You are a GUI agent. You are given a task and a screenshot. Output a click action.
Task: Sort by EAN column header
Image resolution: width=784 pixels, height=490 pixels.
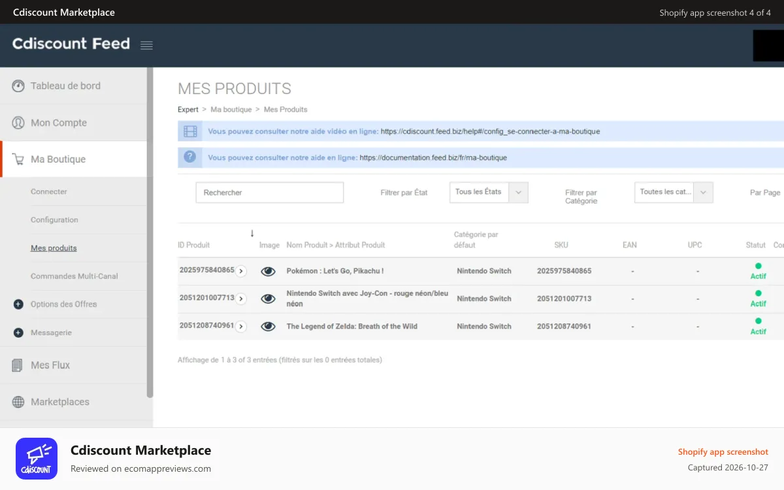click(x=630, y=245)
